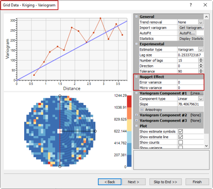The height and width of the screenshot is (189, 213).
Task: Open the Trend removal dropdown
Action: tap(201, 22)
